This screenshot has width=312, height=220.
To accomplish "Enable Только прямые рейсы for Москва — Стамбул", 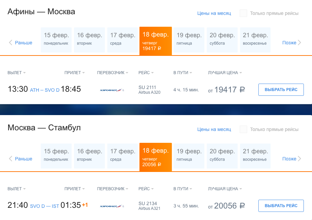I will [243, 129].
